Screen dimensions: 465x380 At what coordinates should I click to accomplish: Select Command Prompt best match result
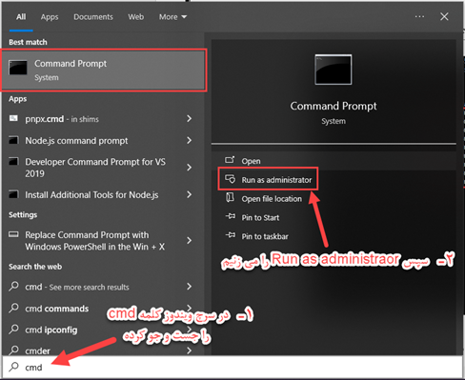point(104,70)
